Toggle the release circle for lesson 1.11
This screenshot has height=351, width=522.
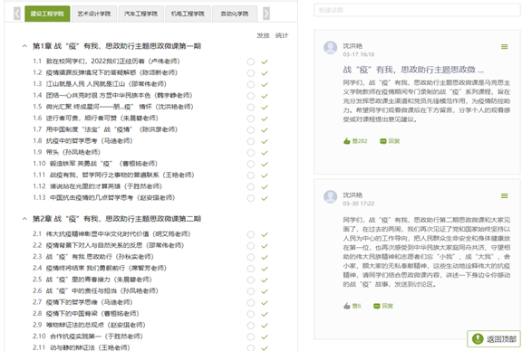tap(251, 175)
